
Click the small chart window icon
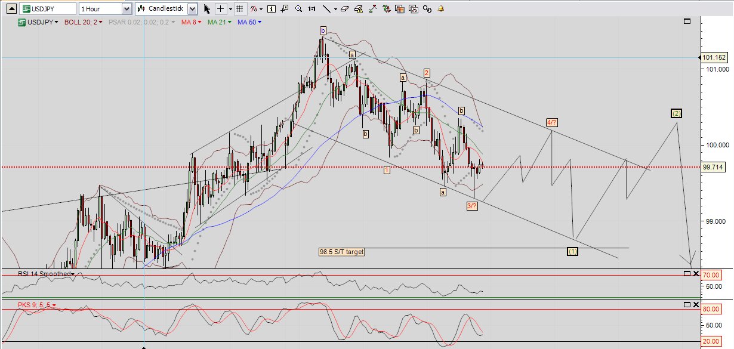click(x=413, y=9)
